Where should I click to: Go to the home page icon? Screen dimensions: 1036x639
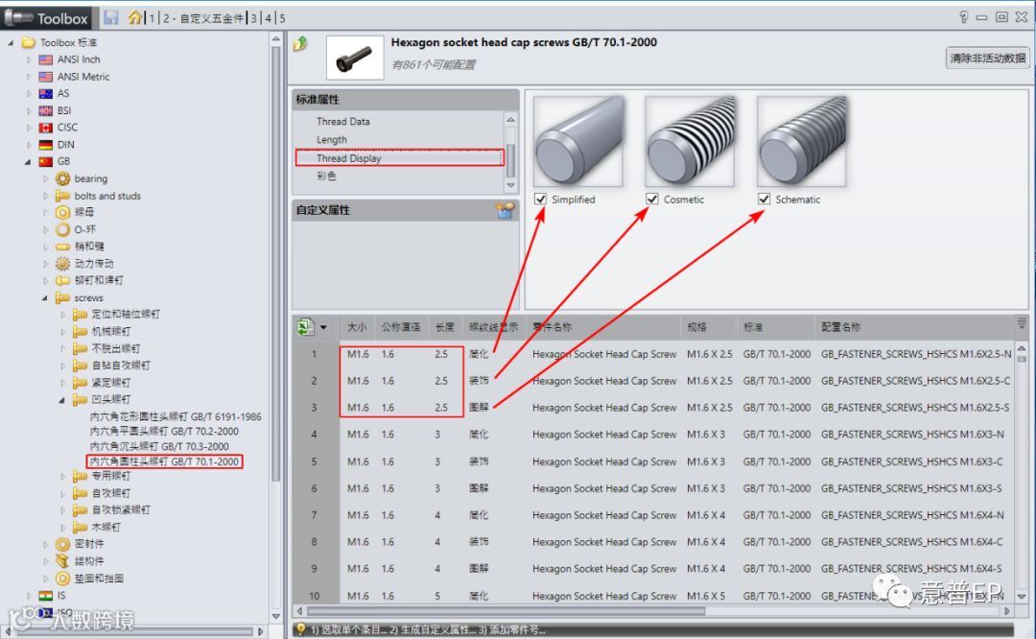pyautogui.click(x=135, y=17)
